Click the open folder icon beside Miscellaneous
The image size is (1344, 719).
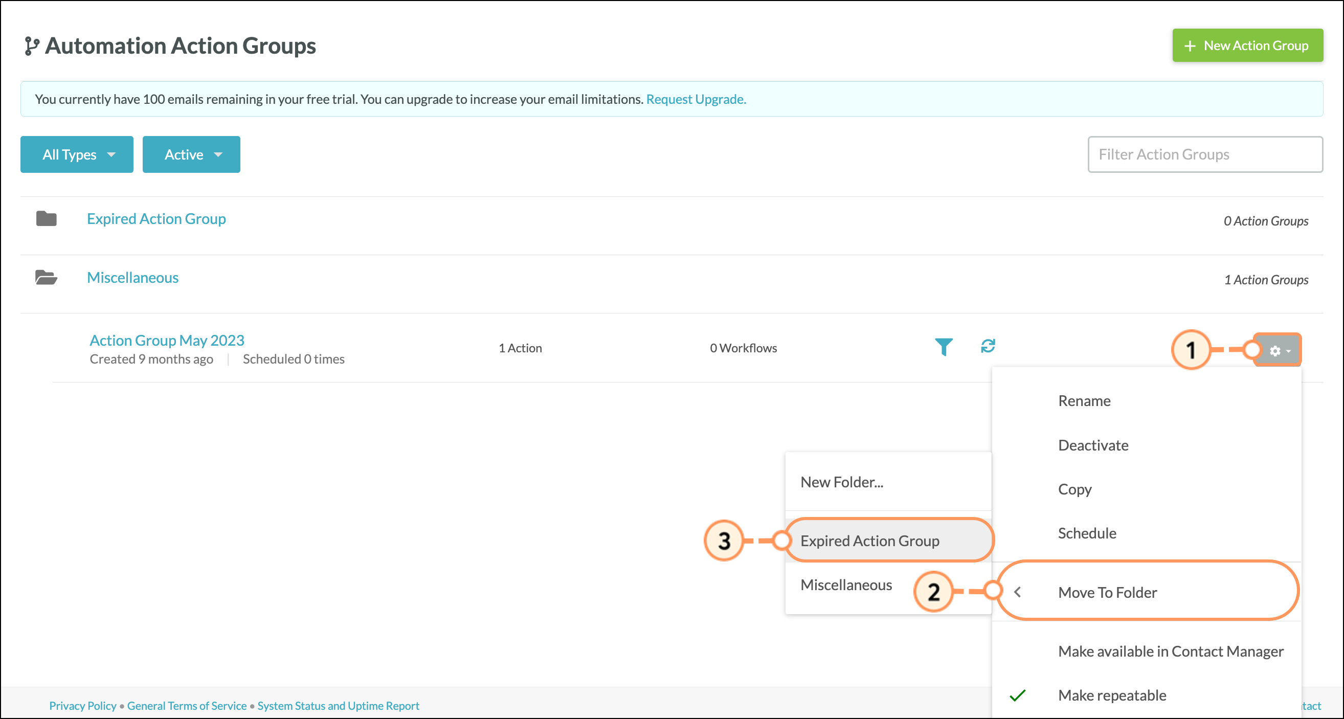(47, 277)
